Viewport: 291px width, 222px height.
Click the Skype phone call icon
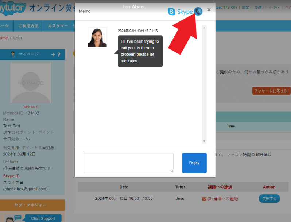198,11
